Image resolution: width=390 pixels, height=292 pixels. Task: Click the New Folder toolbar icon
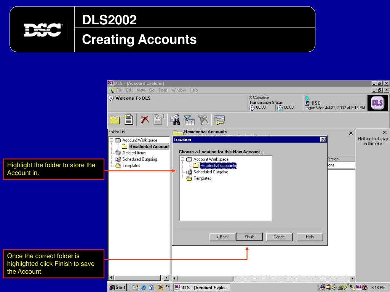[114, 120]
